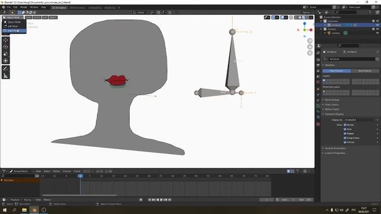Open the Render properties tab icon
The width and height of the screenshot is (381, 214).
[318, 59]
